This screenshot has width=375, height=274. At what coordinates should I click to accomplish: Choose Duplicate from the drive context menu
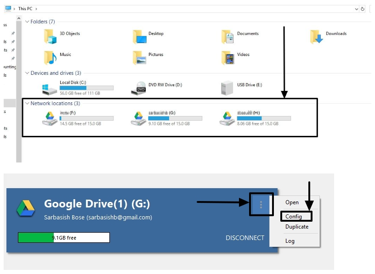297,227
